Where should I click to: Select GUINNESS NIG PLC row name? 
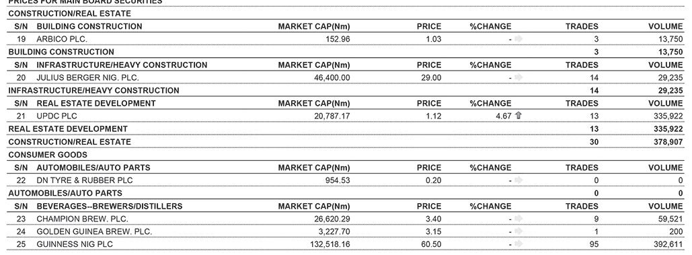point(74,244)
